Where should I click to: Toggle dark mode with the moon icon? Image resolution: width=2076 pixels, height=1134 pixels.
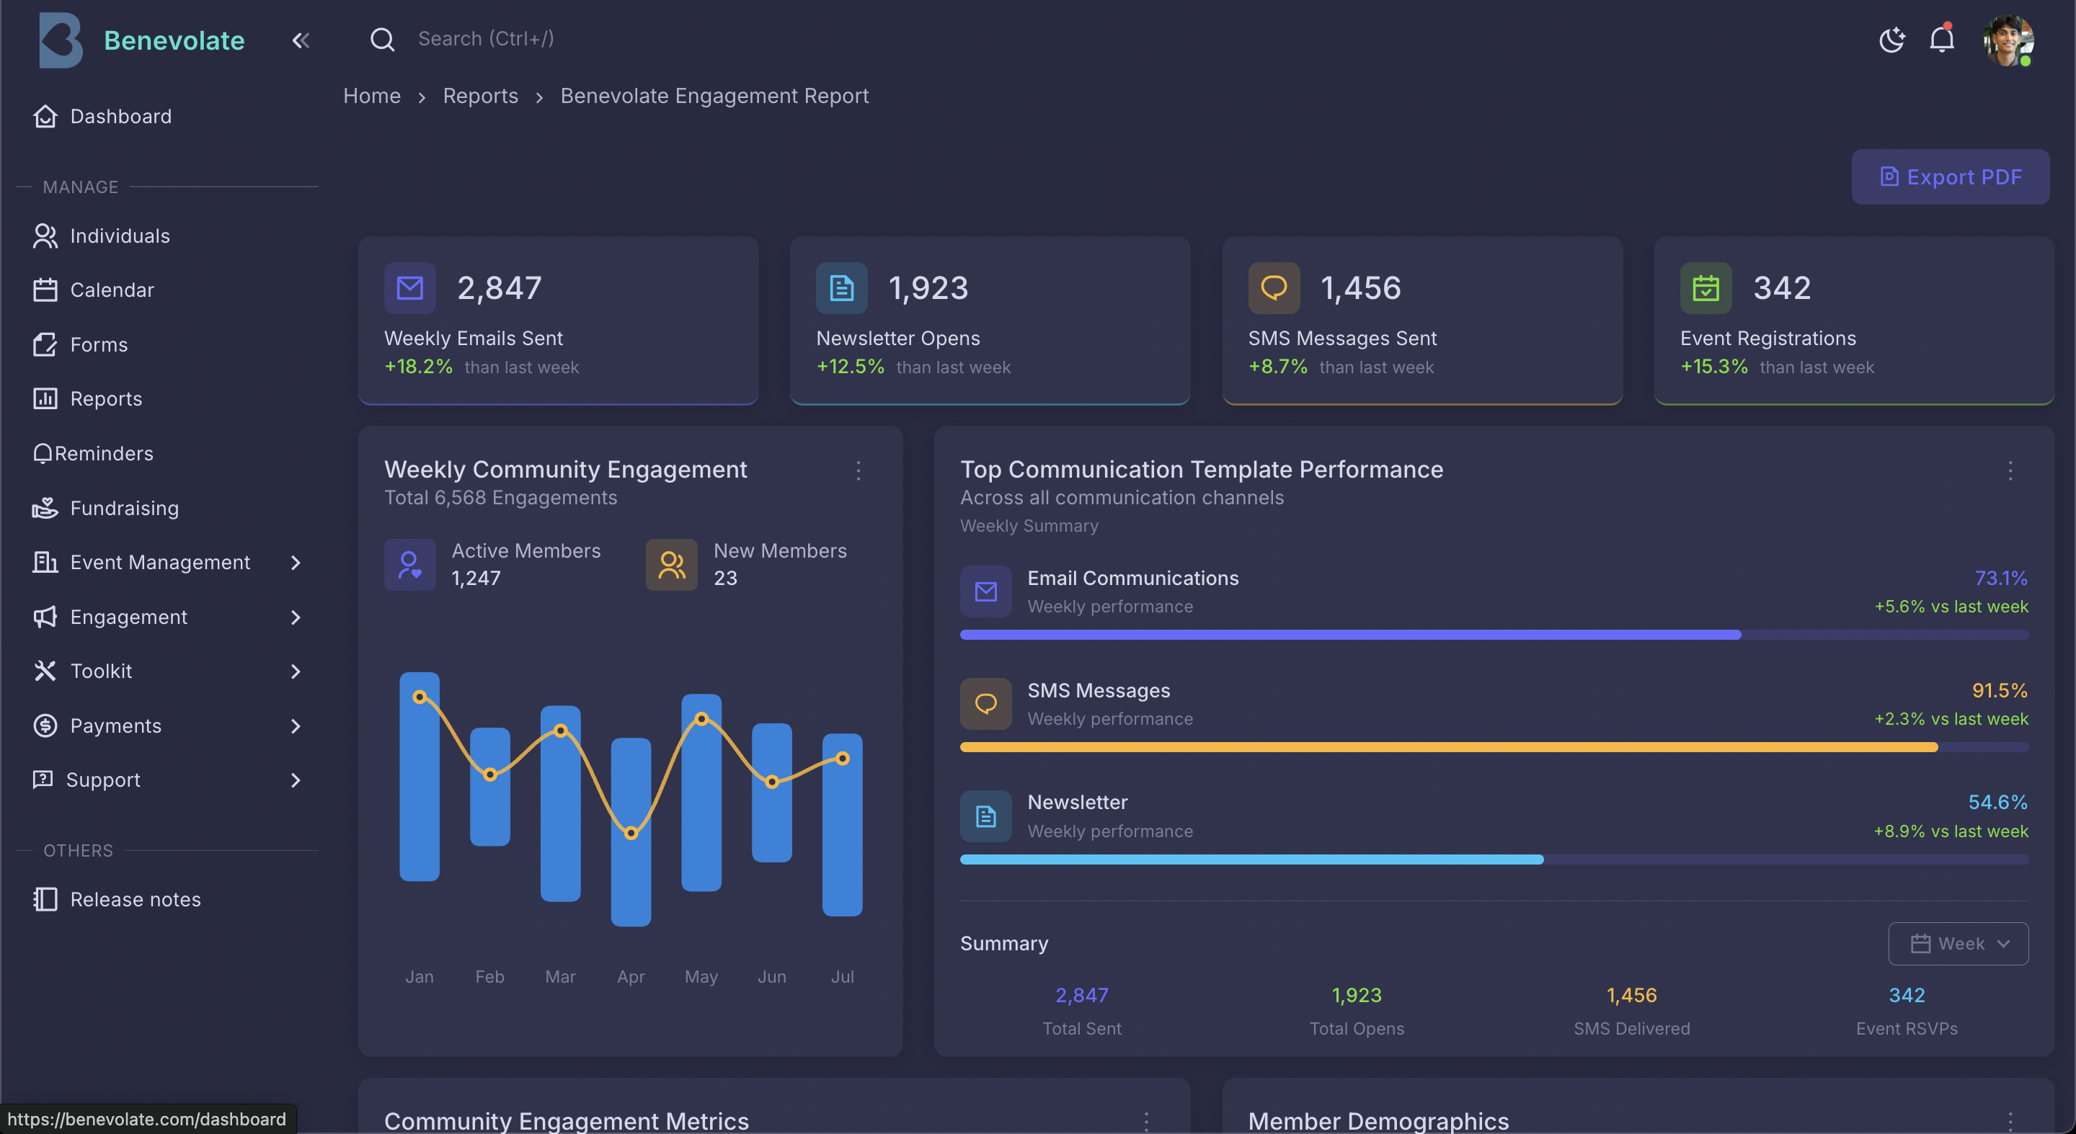click(x=1892, y=40)
